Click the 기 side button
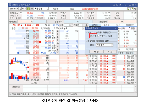 pos(58,53)
